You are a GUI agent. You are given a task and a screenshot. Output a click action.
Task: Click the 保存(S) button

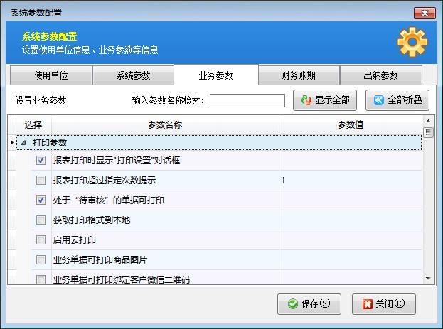(309, 304)
